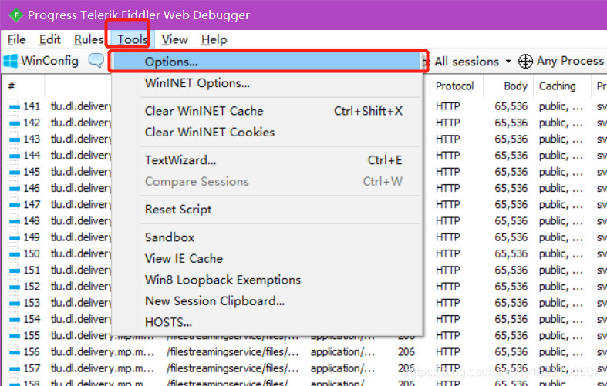The image size is (607, 386).
Task: Open the Edit menu
Action: point(50,39)
